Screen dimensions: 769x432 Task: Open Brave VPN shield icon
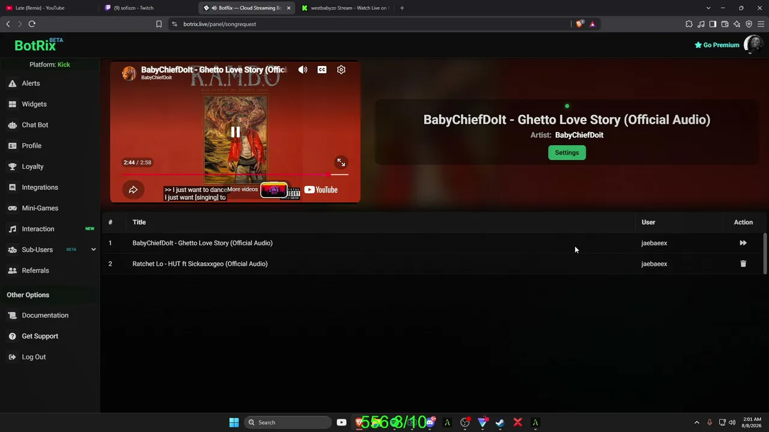(749, 24)
